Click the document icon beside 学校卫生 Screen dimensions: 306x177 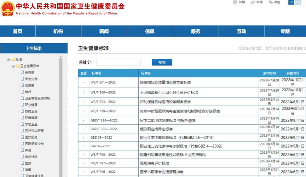(x=22, y=124)
